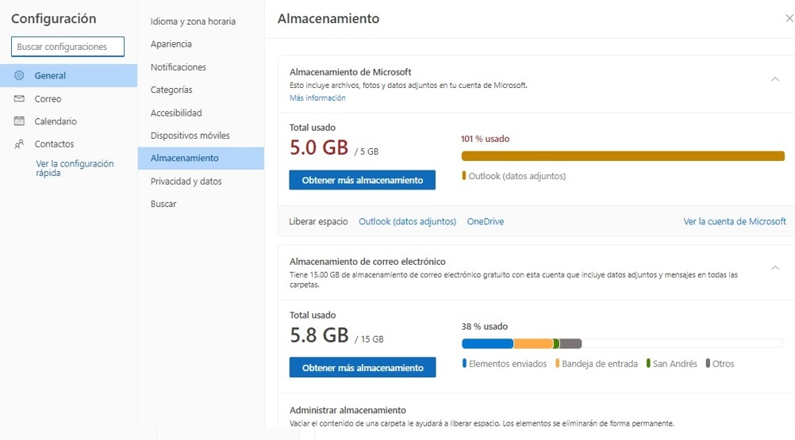
Task: Click the 5.8 GB total used value
Action: click(320, 335)
